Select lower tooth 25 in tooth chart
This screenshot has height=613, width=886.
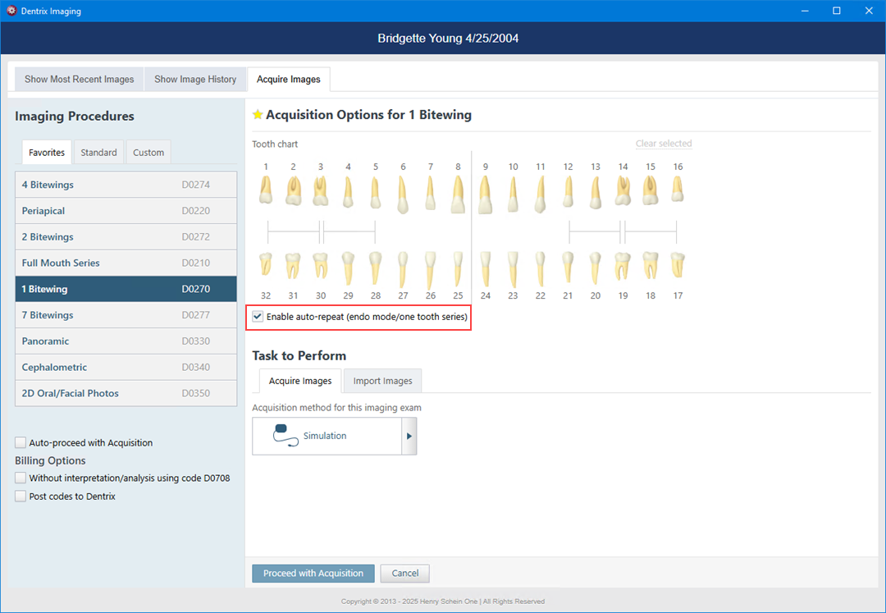click(458, 268)
